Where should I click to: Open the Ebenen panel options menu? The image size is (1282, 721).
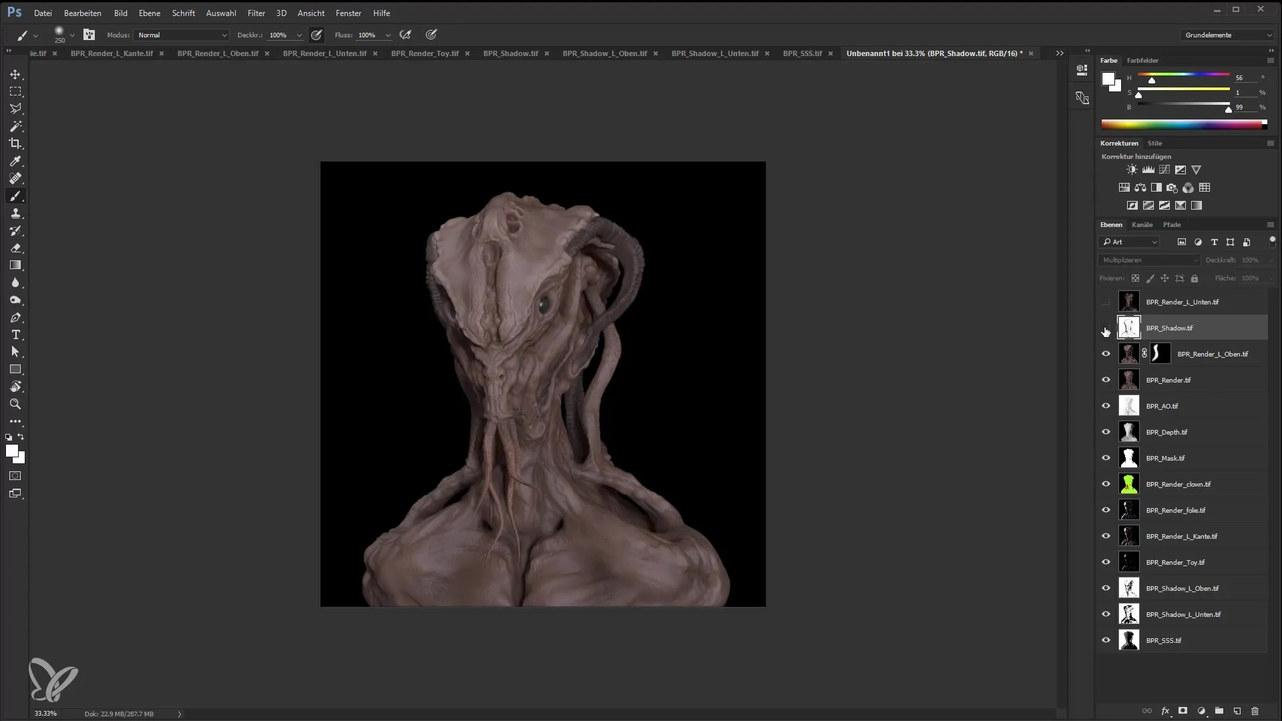click(1270, 225)
